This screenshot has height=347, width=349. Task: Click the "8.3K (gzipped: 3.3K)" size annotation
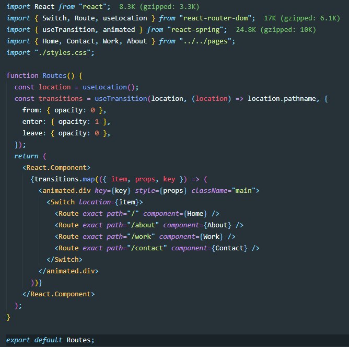159,7
